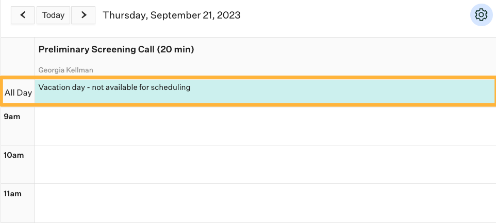Click the 10am hour label

(x=13, y=155)
